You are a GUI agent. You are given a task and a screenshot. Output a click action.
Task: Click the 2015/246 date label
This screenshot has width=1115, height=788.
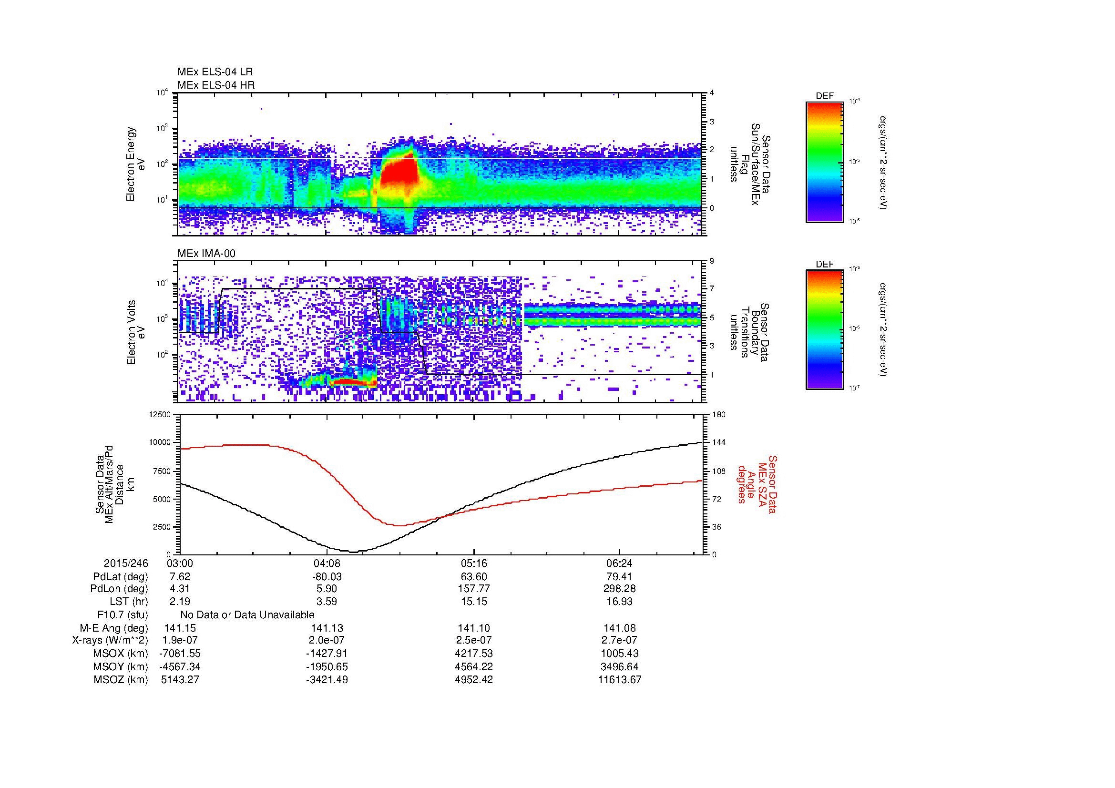point(126,563)
